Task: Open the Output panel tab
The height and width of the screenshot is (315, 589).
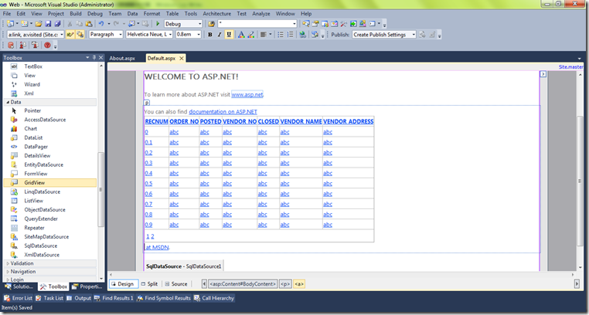Action: point(79,298)
